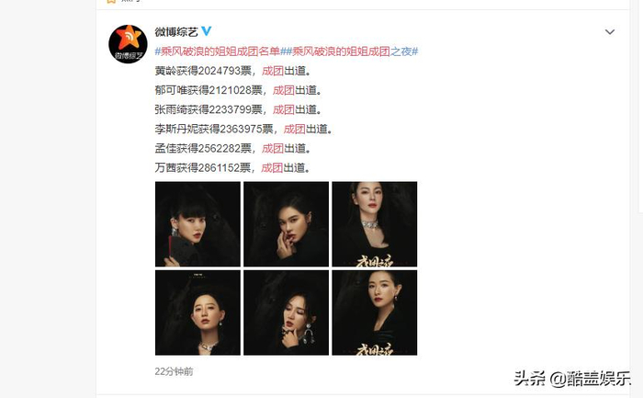Image resolution: width=643 pixels, height=398 pixels.
Task: Click 成团 link in 黄龄 line
Action: pos(273,71)
